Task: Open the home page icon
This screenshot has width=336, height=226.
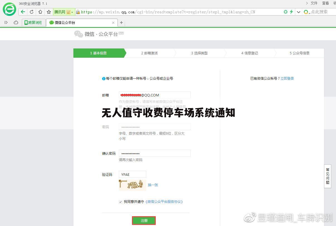Action: (40, 12)
